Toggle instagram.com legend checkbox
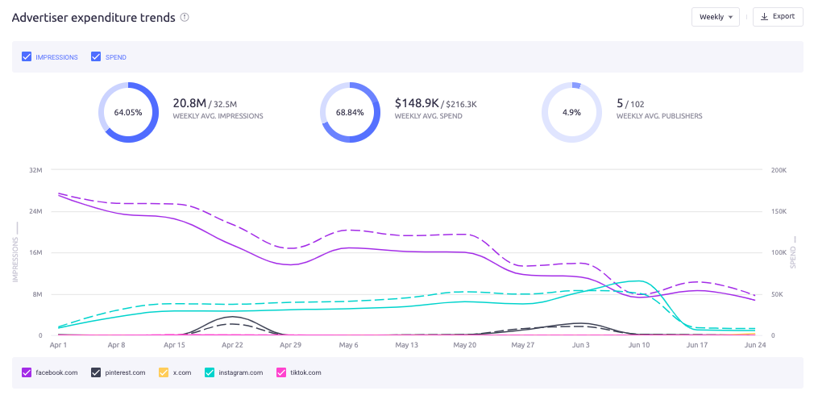814x395 pixels. [210, 372]
